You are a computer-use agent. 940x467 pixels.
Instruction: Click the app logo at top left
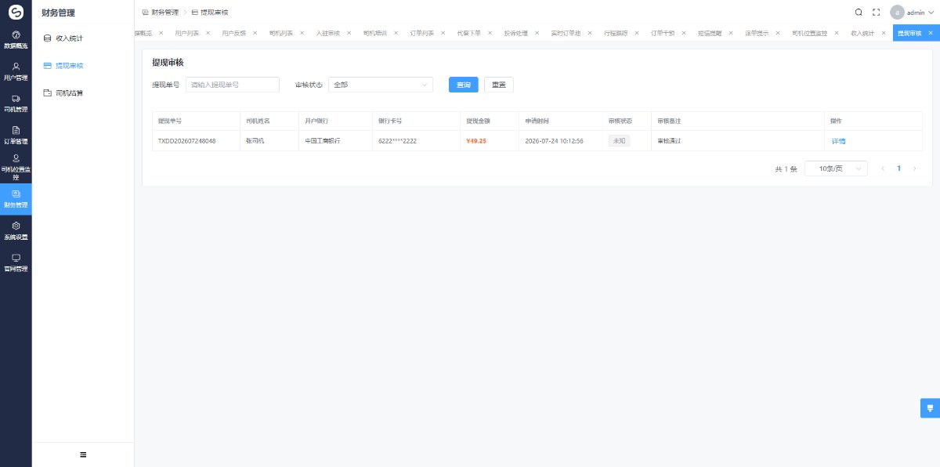(x=16, y=13)
